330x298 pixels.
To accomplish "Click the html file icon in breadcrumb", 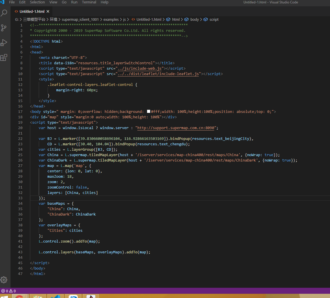I will click(x=133, y=20).
